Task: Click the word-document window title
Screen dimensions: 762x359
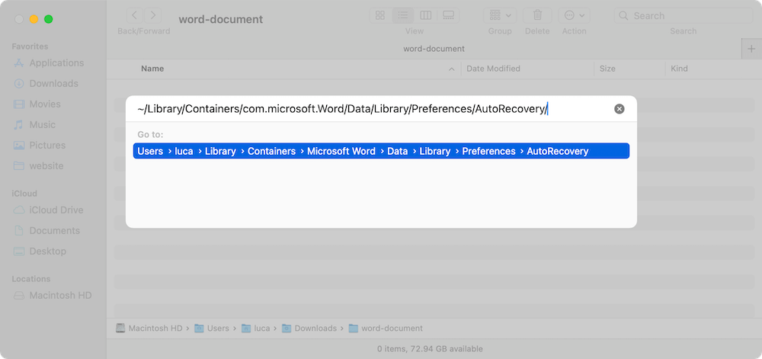Action: coord(221,19)
